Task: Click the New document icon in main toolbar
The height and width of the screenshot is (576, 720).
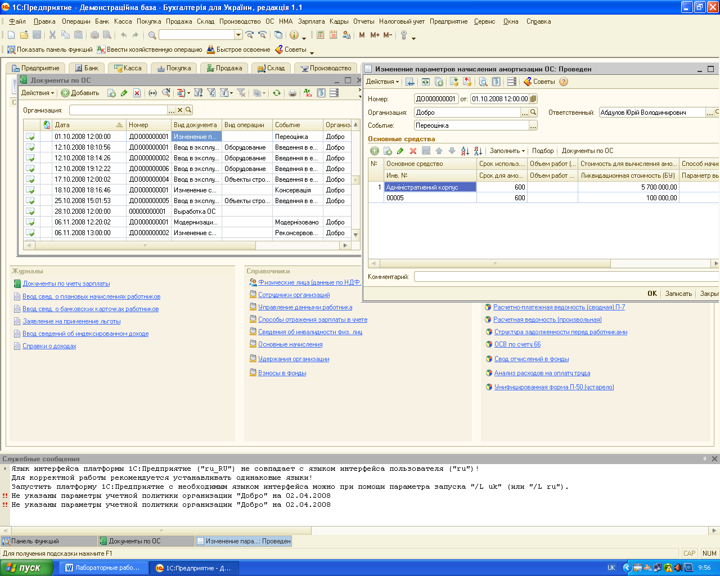Action: coord(11,35)
